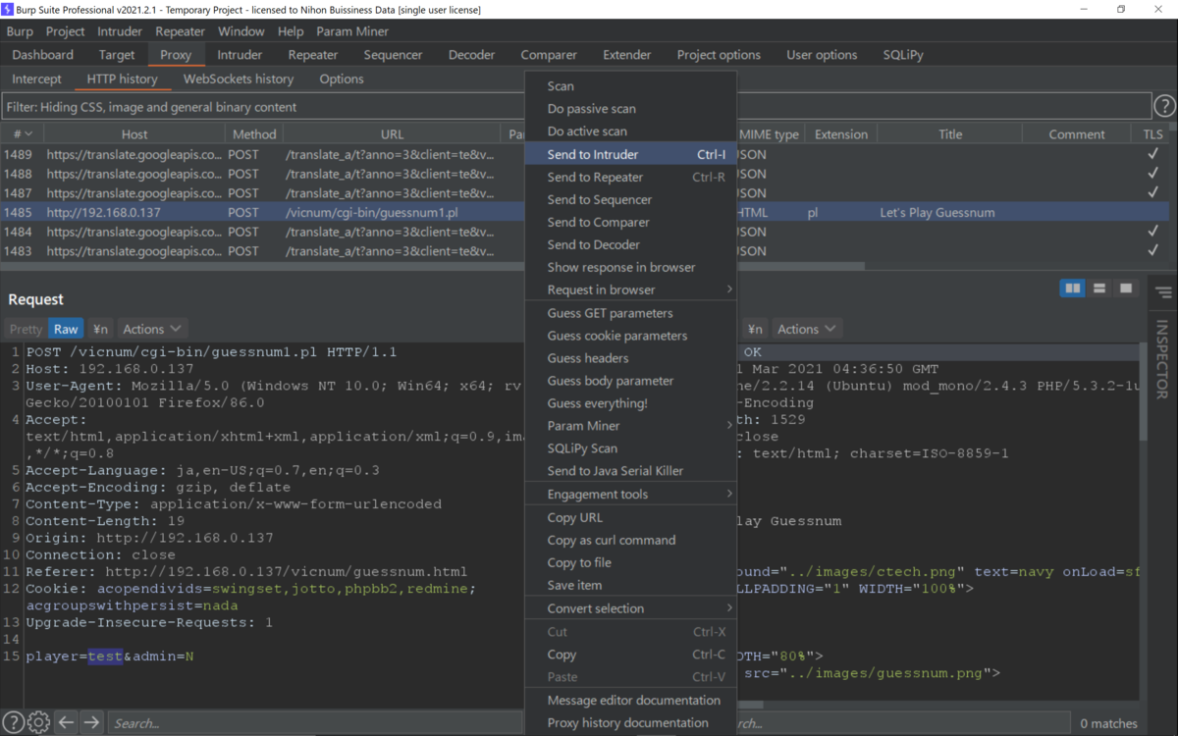The image size is (1178, 736).
Task: Expand the Engagement tools submenu
Action: tap(630, 494)
